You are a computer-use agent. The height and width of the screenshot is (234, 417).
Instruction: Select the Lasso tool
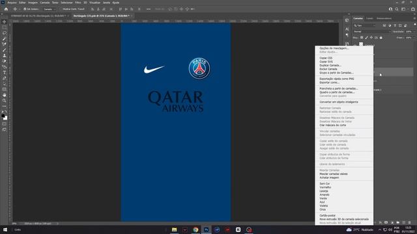[x=5, y=33]
